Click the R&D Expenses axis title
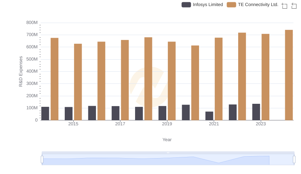Screen dimensions: 301x174 tap(21, 71)
